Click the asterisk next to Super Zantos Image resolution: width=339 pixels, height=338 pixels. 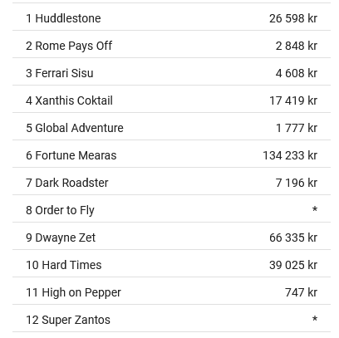(x=315, y=319)
